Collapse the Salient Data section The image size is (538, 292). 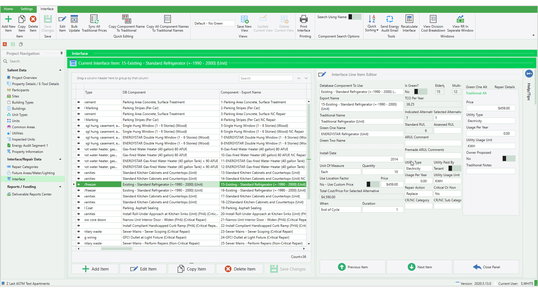tap(60, 70)
